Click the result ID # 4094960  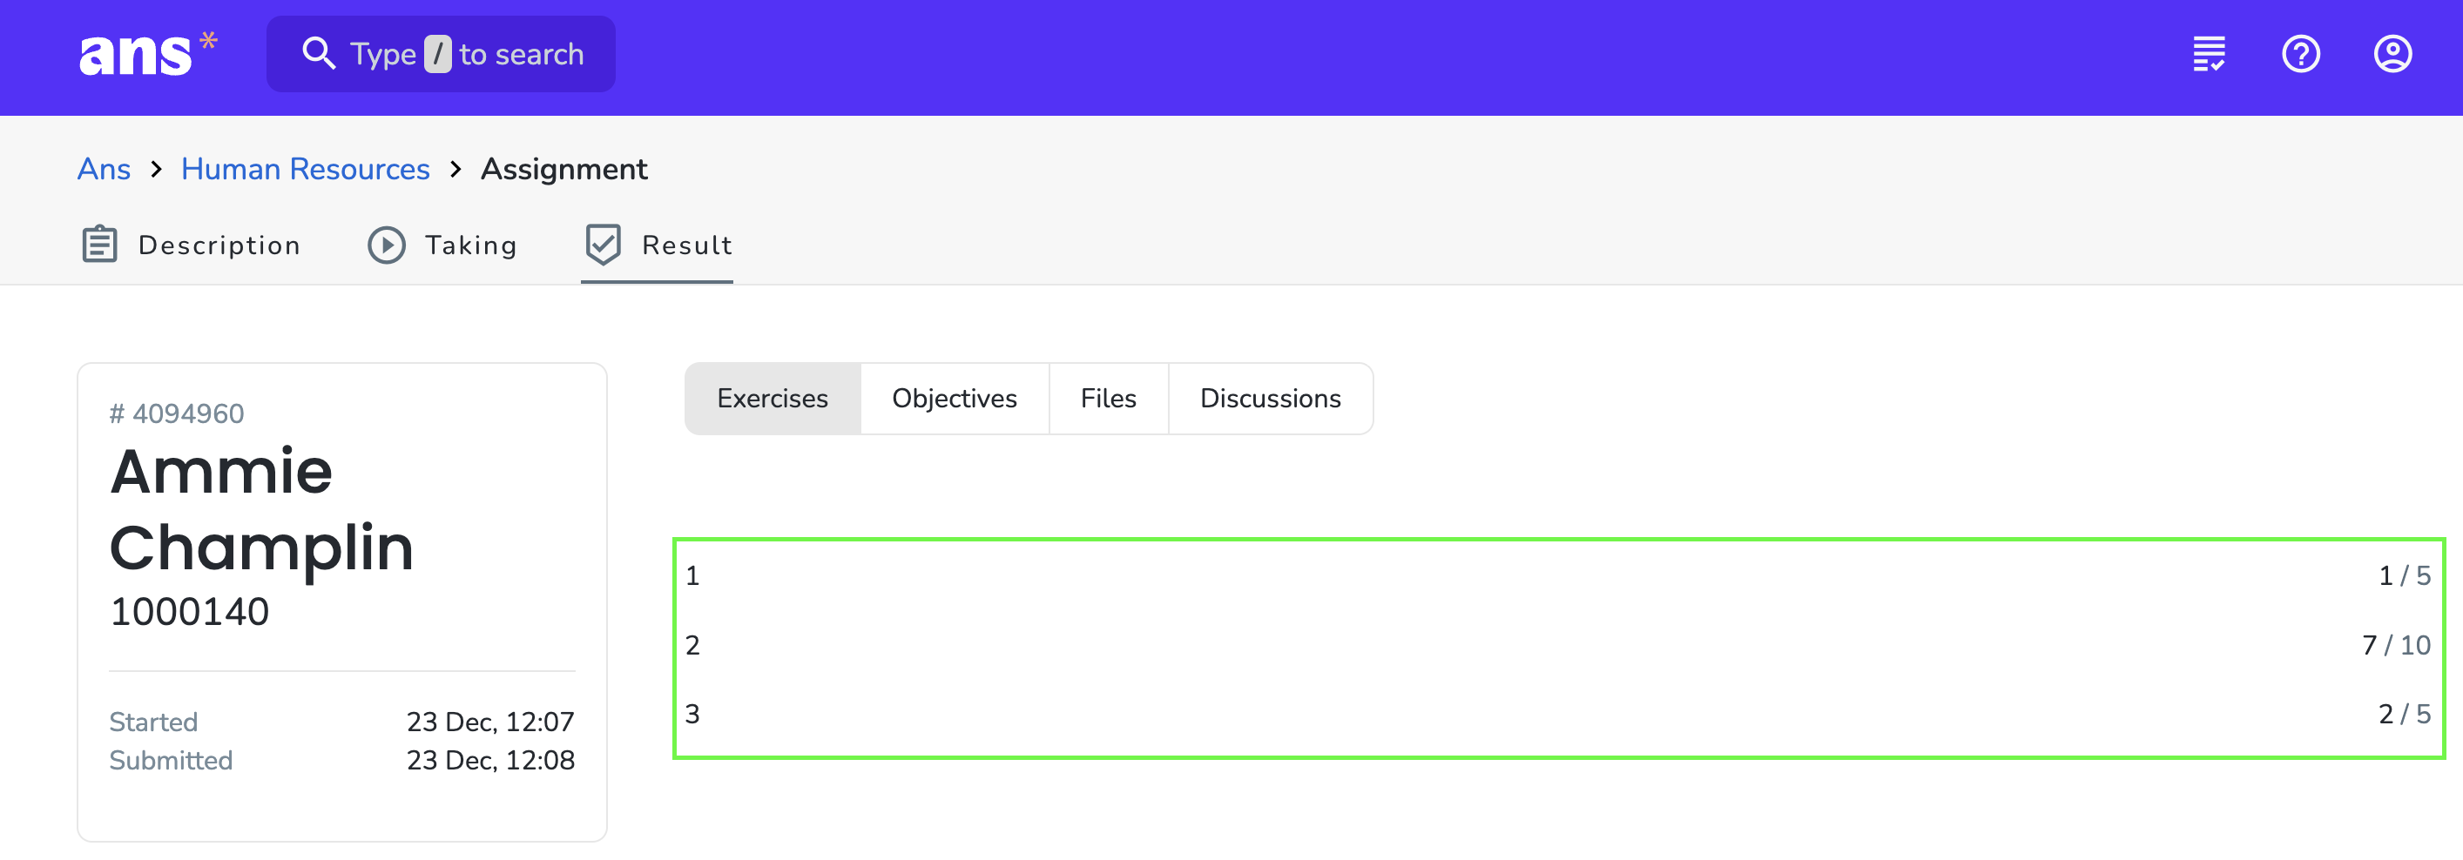(177, 413)
